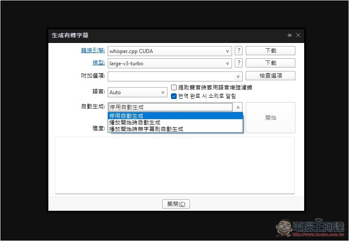Screen dimensions: 349x241
Task: Expand the large-v3-turbo model dropdown
Action: [x=170, y=63]
